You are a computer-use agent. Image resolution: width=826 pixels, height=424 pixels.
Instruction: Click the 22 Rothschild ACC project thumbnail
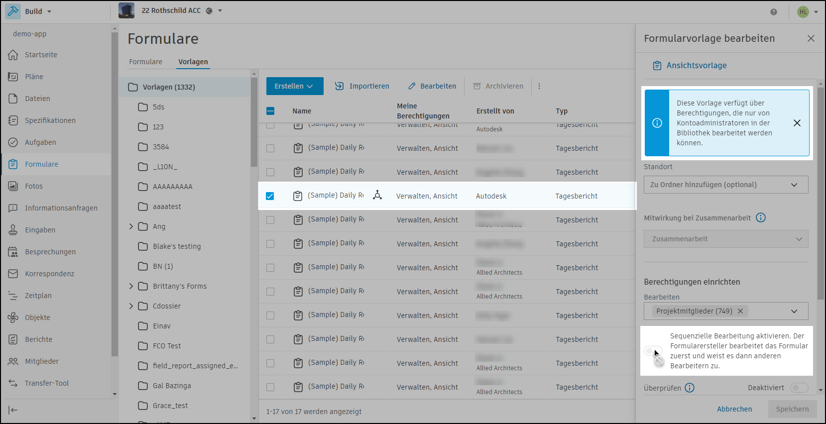(x=126, y=10)
